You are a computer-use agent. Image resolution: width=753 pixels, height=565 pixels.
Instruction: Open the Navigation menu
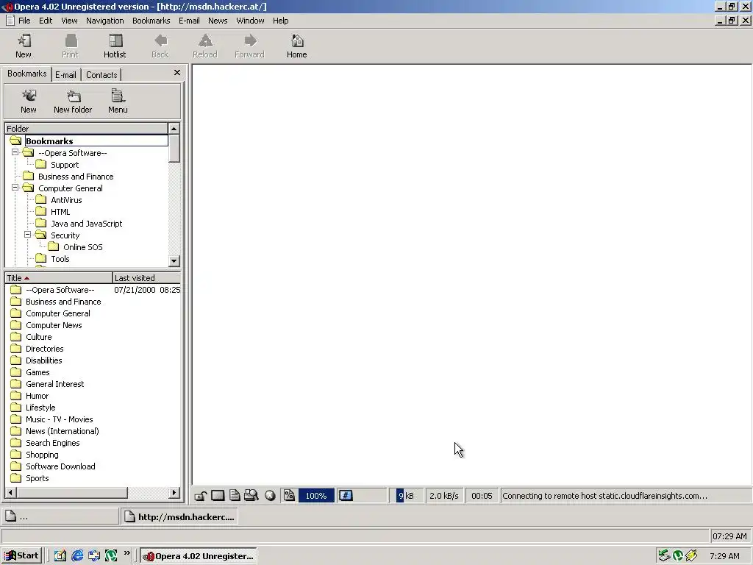[x=105, y=21]
